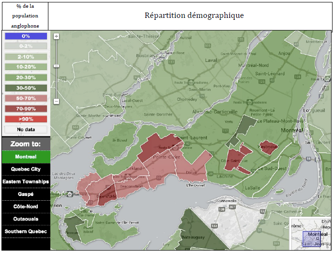
Task: Pick the 50-70% pink legend swatch
Action: pos(26,98)
